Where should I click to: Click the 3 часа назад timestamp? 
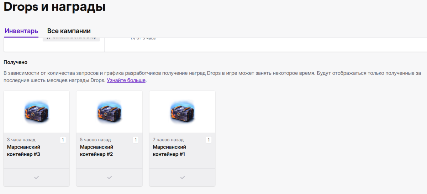(x=21, y=140)
